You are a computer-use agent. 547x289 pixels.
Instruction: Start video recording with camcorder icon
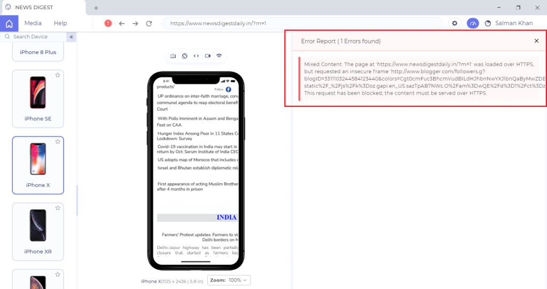pyautogui.click(x=207, y=56)
